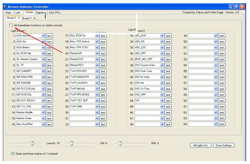Screen dimensions: 250x164
Task: Test the empty channel 47
Action: 168,118
